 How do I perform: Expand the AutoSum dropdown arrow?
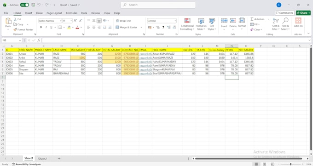[268, 19]
